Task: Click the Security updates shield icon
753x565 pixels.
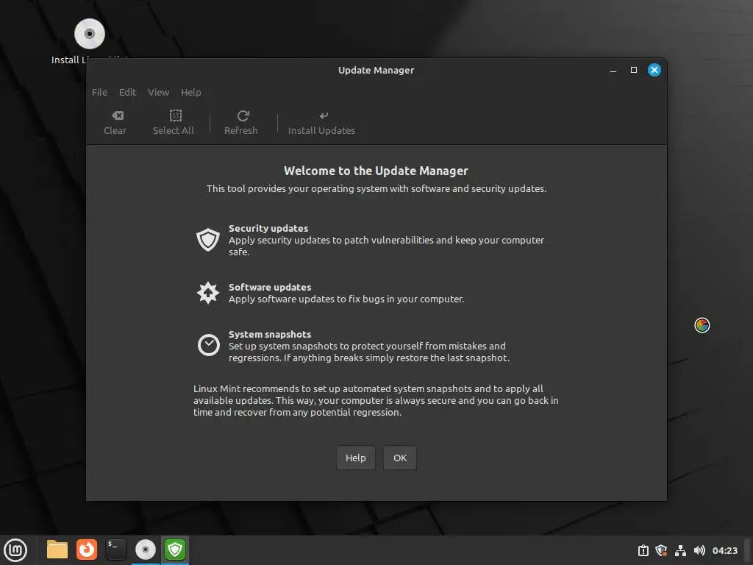Action: 208,240
